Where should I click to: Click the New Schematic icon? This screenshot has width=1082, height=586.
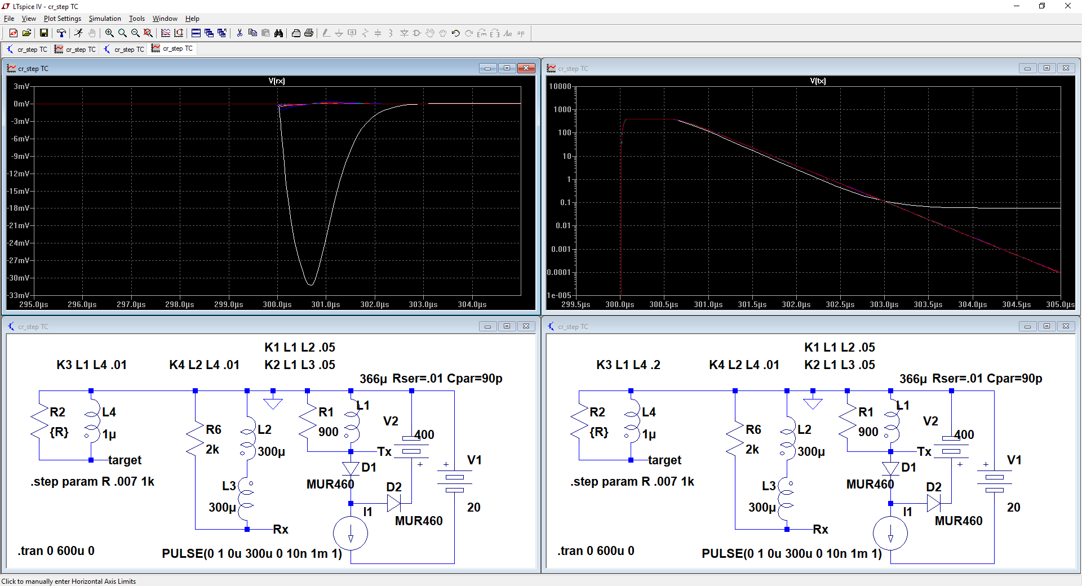point(14,33)
